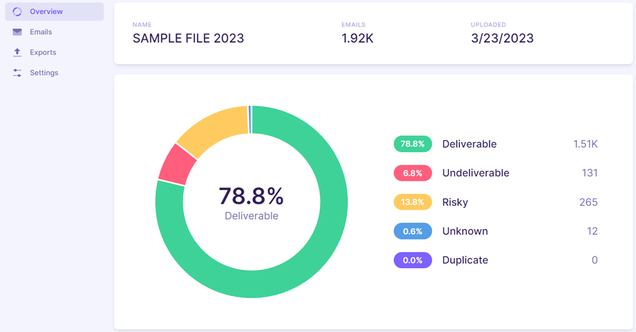Image resolution: width=636 pixels, height=332 pixels.
Task: Select the red 6.8% Undeliverable badge
Action: 412,173
